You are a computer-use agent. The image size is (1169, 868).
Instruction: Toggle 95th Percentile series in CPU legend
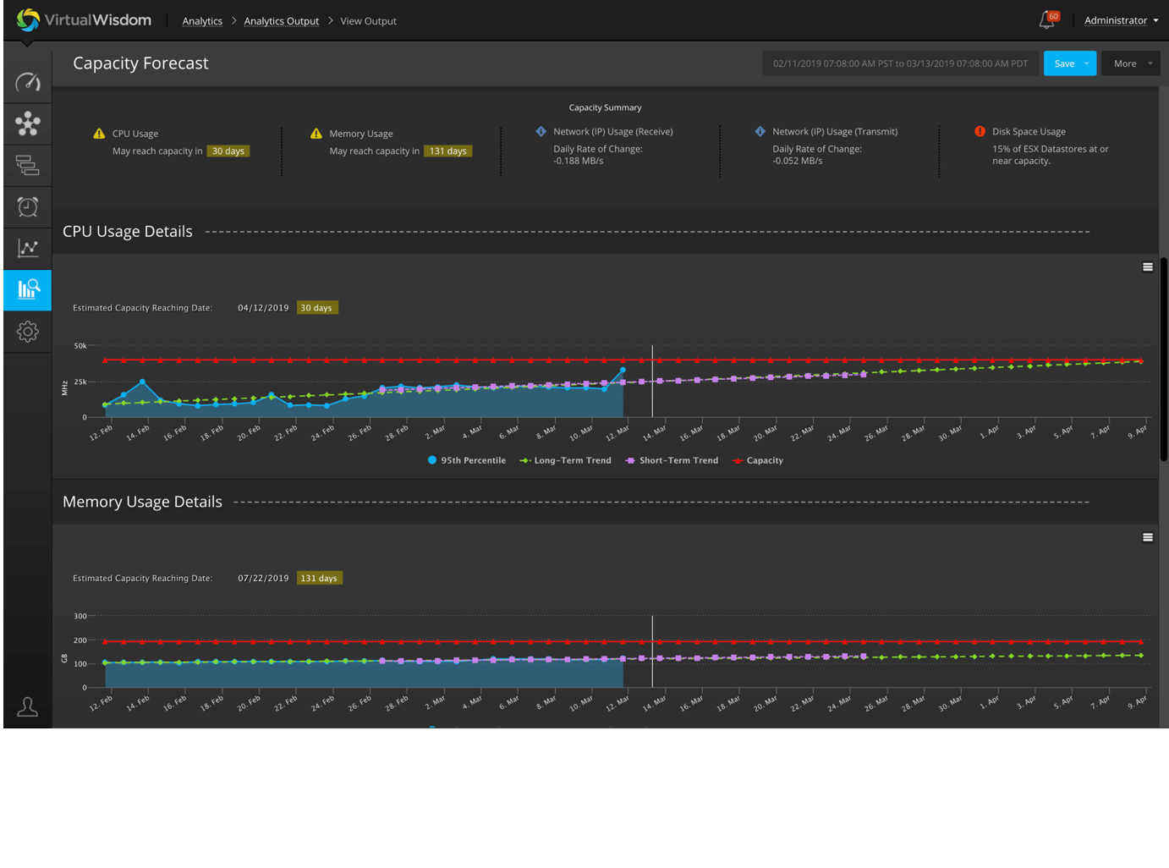(466, 460)
